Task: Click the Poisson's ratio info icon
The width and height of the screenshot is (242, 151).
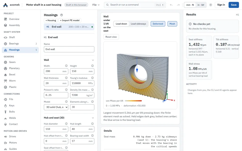Action: point(66,90)
